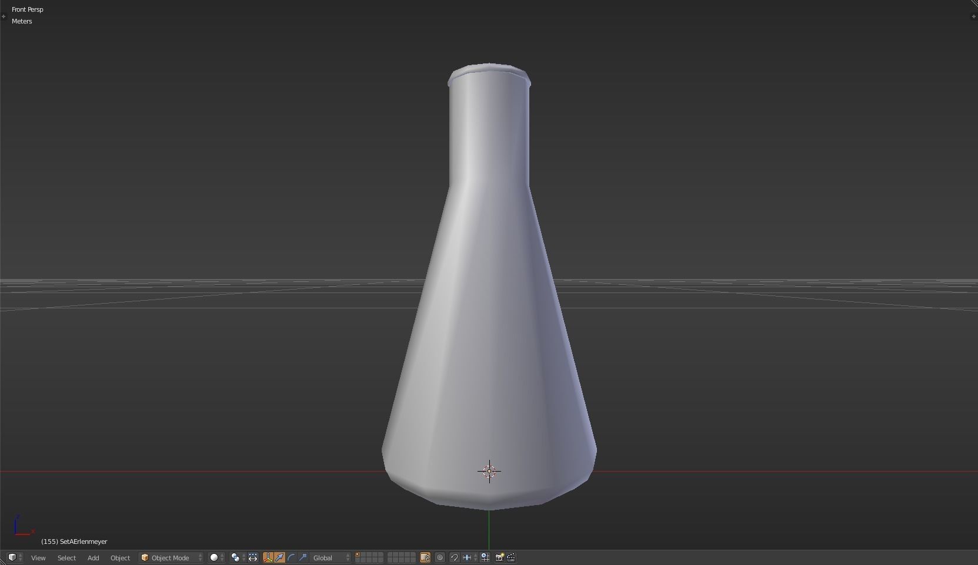Open the viewport shading sphere selector

[217, 558]
